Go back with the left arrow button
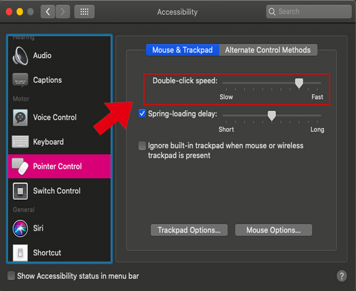Viewport: 356px width, 291px height. 48,12
